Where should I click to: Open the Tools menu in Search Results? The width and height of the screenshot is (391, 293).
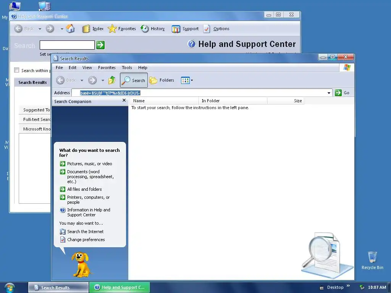pos(127,68)
